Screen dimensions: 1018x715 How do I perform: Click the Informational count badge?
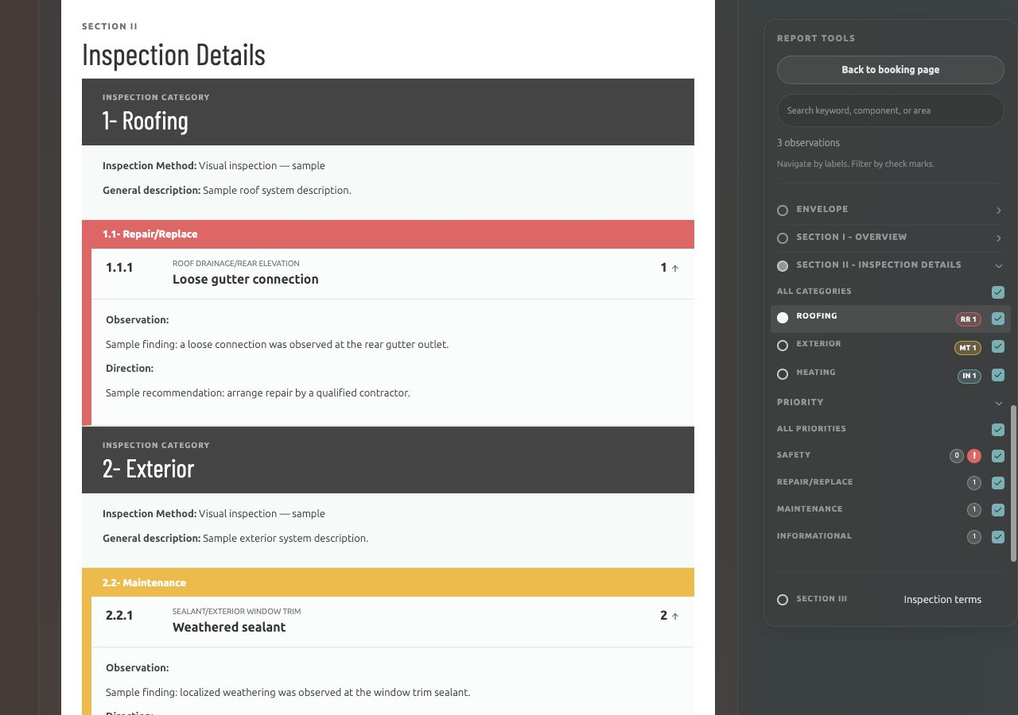click(974, 537)
